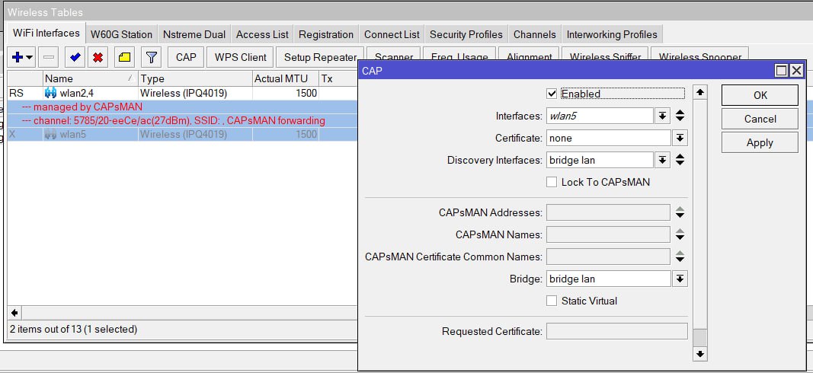Image resolution: width=813 pixels, height=373 pixels.
Task: Maximize the CAP dialog window
Action: [x=781, y=71]
